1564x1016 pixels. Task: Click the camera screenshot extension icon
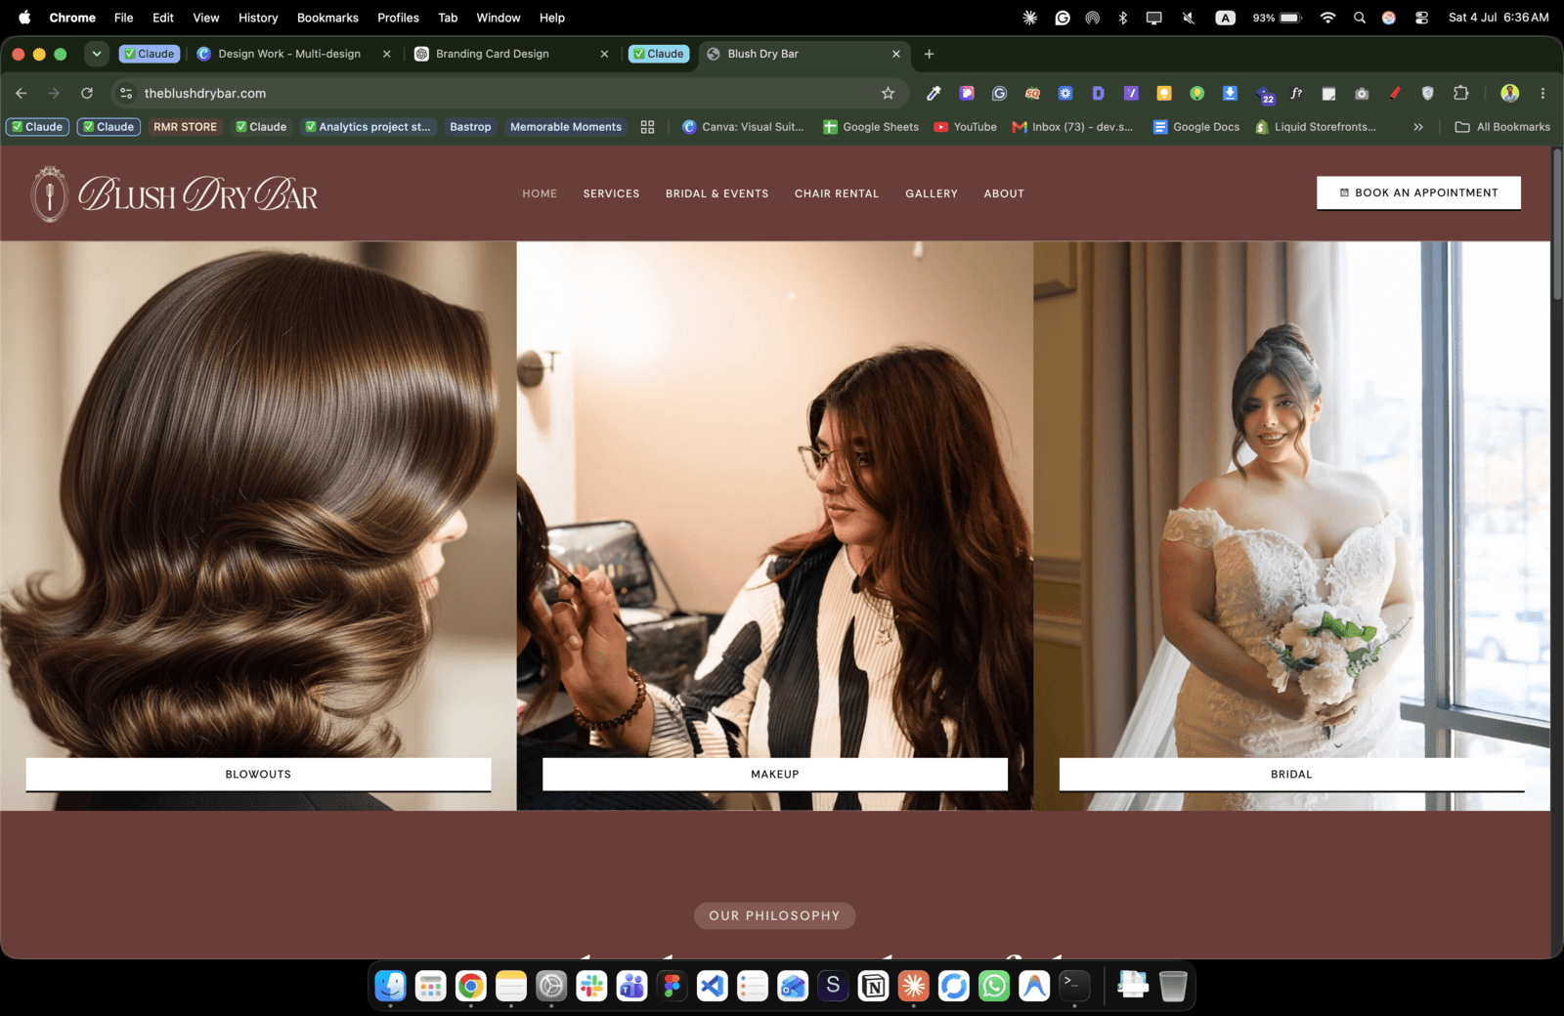coord(1362,93)
